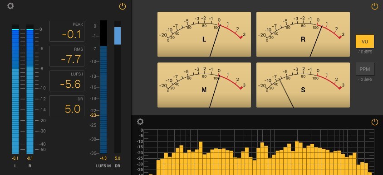Switch meters to VU mode

(365, 42)
